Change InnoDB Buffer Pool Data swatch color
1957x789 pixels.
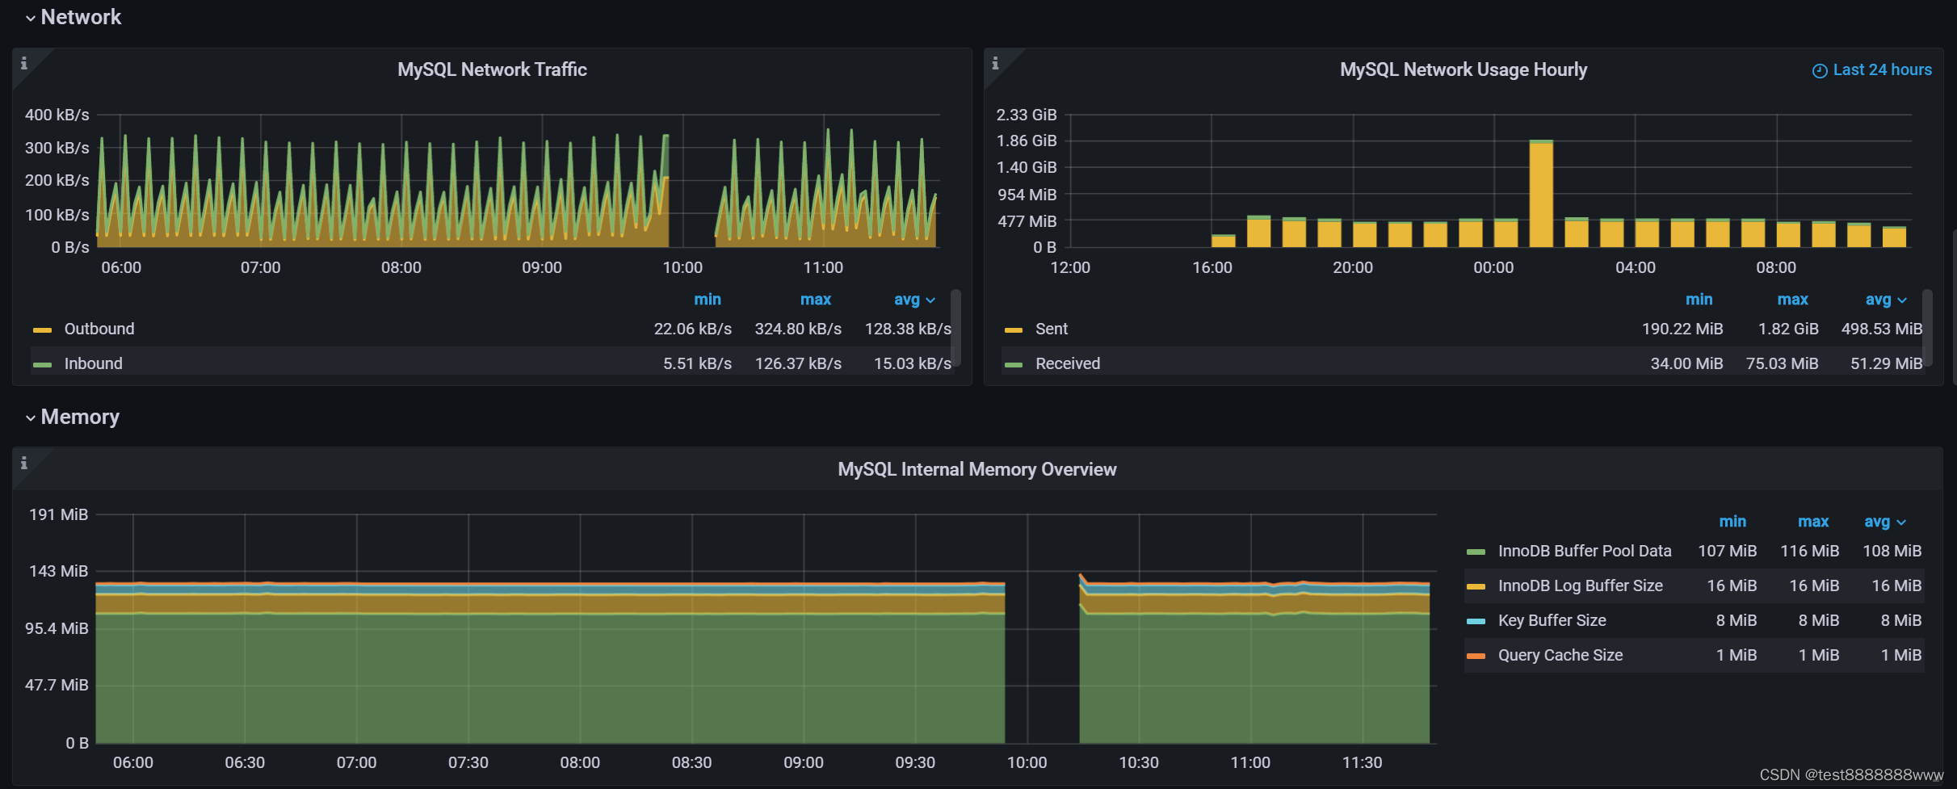tap(1476, 552)
